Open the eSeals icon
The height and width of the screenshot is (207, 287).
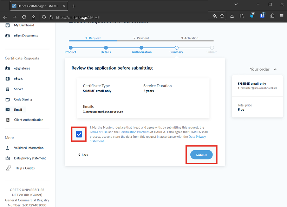(x=7, y=79)
